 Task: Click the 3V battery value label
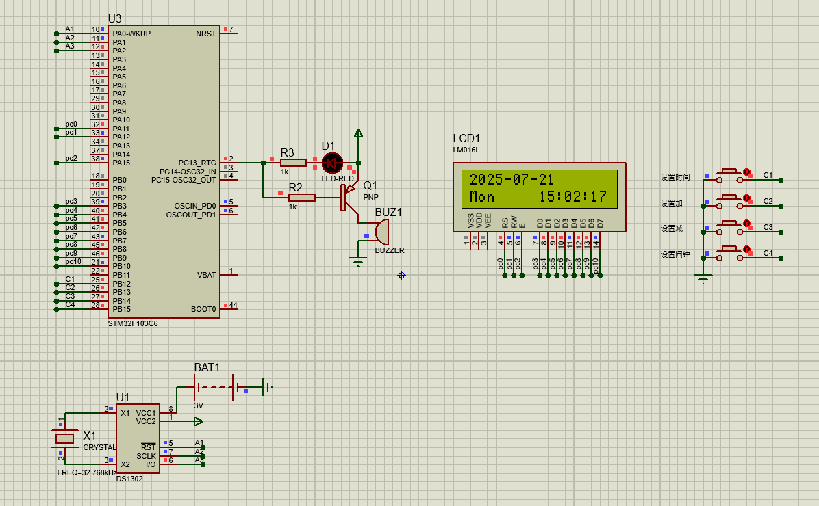[x=199, y=405]
